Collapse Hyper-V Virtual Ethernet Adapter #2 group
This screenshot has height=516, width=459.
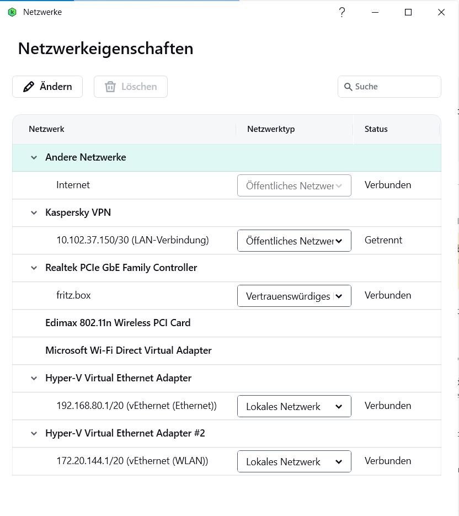point(34,433)
